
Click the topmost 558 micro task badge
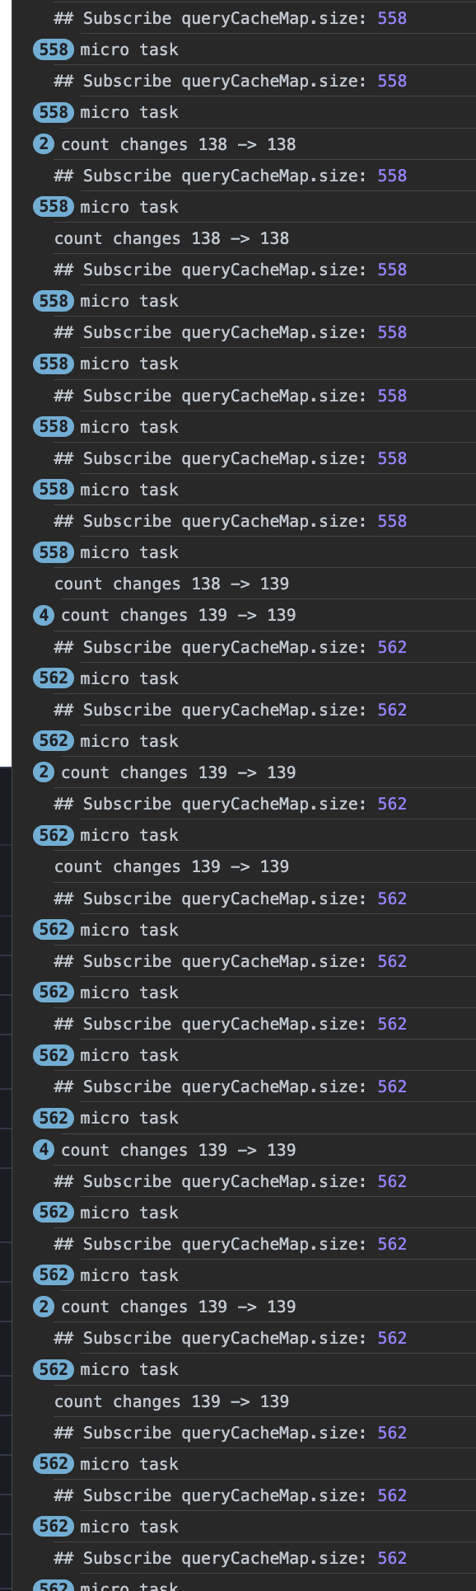[x=54, y=49]
